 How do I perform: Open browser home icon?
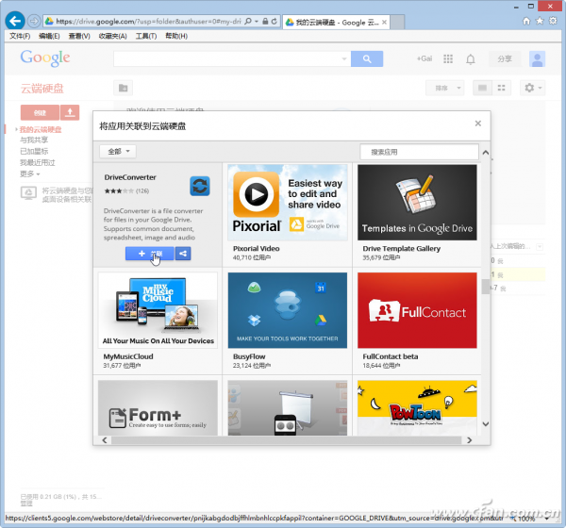click(526, 21)
